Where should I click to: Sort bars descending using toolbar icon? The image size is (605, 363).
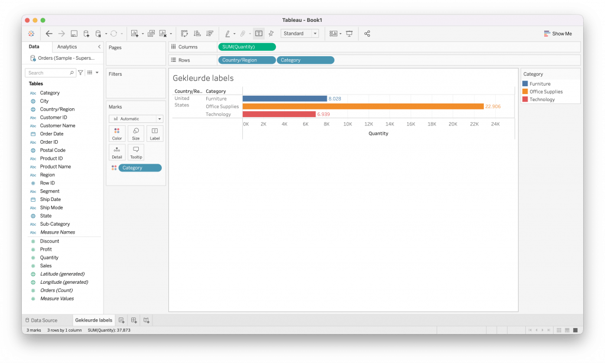(210, 34)
